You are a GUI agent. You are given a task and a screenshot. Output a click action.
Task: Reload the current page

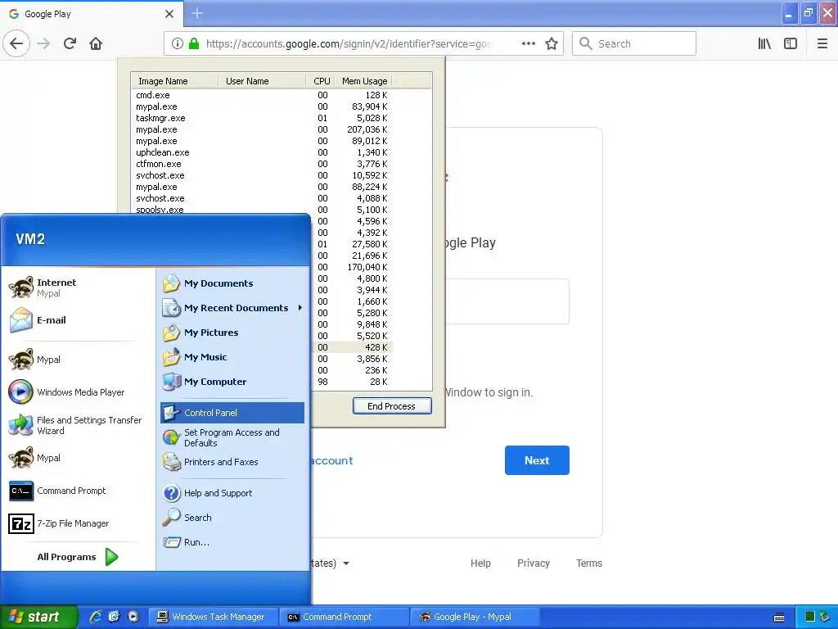point(70,44)
